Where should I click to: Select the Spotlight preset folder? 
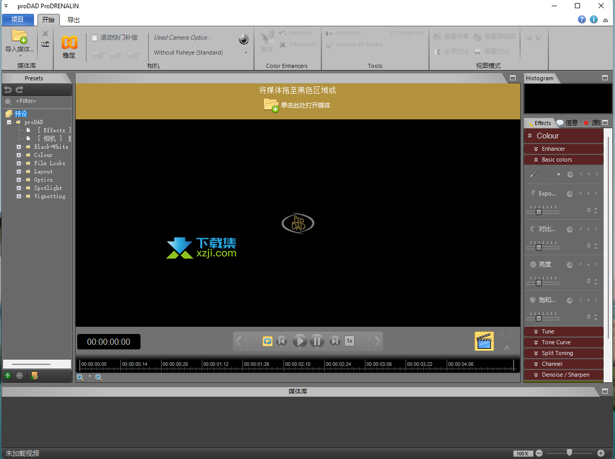(x=48, y=188)
